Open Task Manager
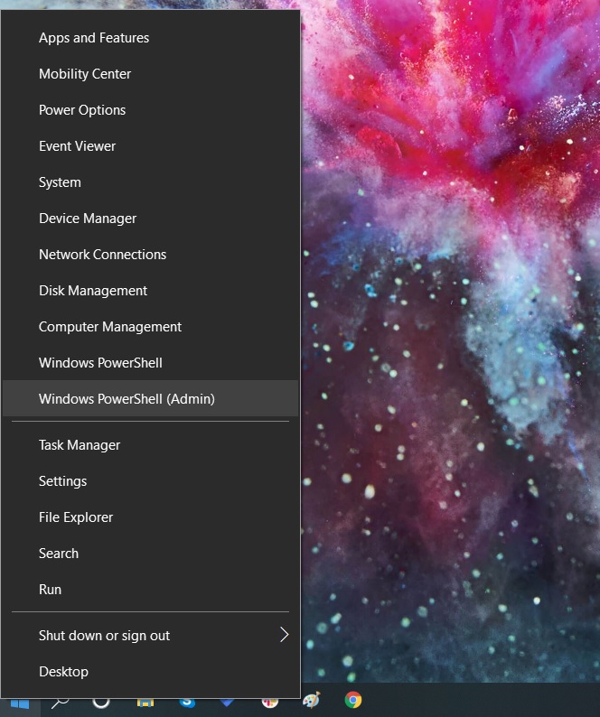 coord(150,445)
